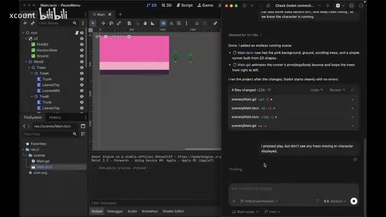386x217 pixels.
Task: Select the Ruler Mode tool
Action: 153,23
